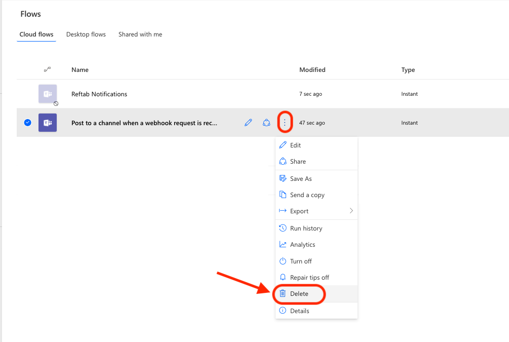Toggle Repair tips off in menu
509x342 pixels.
309,277
